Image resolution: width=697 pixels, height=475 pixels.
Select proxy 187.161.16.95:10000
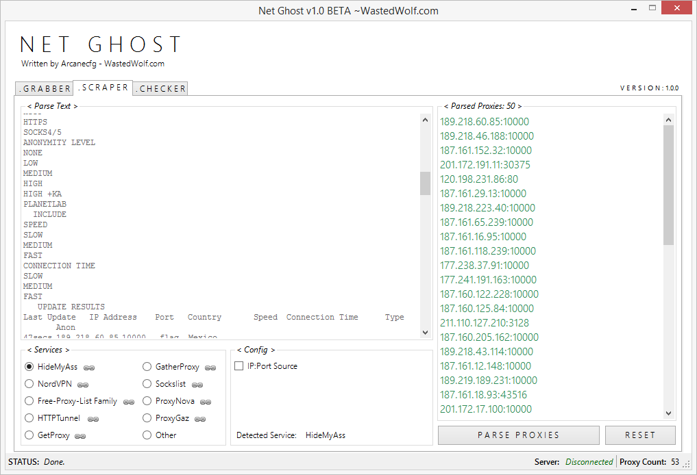pos(482,237)
